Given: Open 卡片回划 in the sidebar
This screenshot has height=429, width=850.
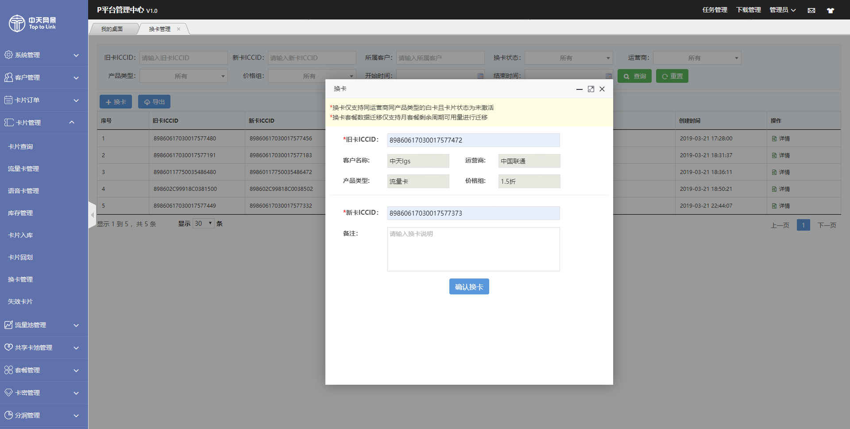Looking at the screenshot, I should tap(20, 257).
